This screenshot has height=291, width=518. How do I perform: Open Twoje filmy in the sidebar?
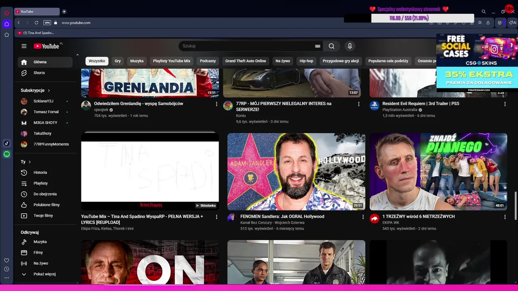point(45,216)
